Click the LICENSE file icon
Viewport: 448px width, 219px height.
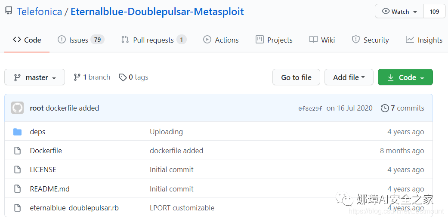(17, 170)
